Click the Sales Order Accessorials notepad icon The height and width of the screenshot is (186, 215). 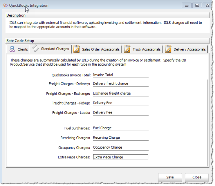(76, 49)
